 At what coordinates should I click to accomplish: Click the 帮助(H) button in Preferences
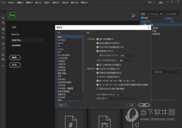[62, 105]
